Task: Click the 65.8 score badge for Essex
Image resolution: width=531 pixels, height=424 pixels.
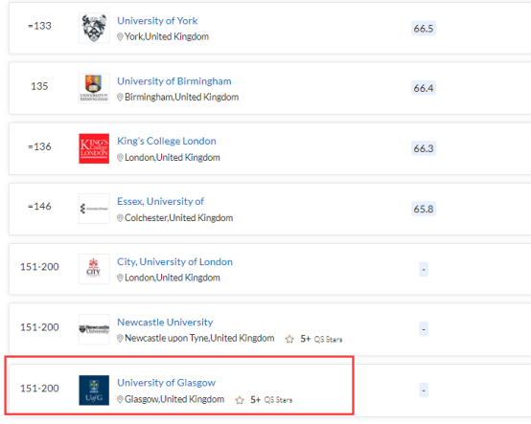Action: 424,209
